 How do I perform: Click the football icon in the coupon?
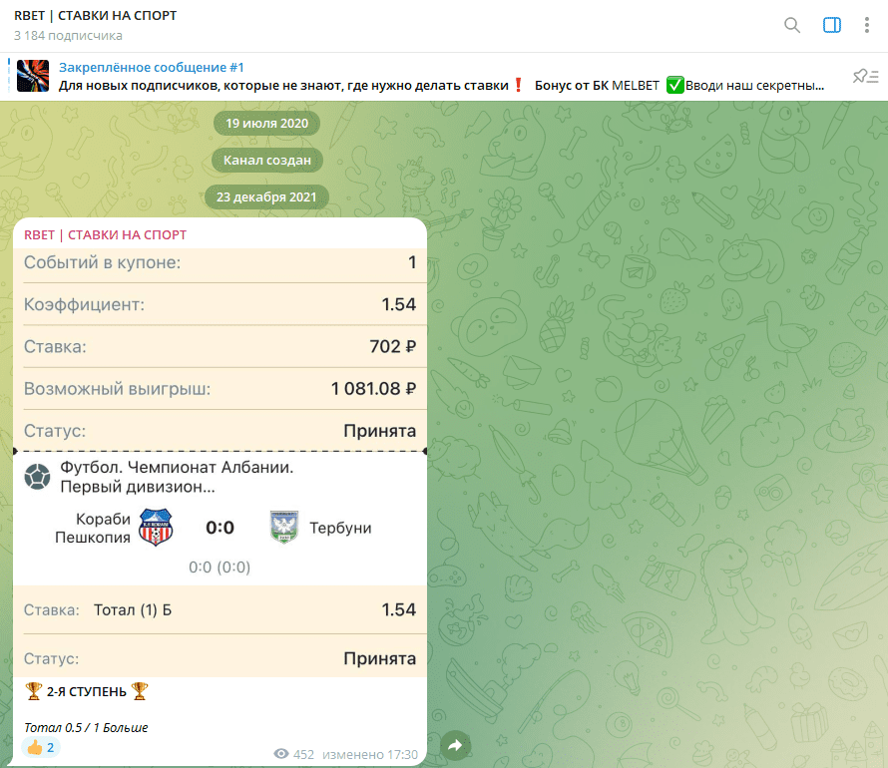point(38,477)
